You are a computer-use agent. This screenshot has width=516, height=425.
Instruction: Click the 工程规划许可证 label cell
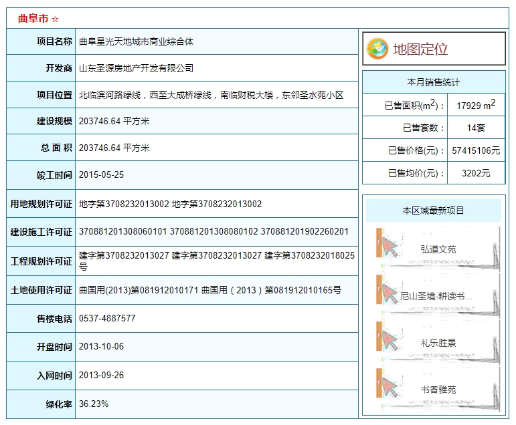coord(41,261)
